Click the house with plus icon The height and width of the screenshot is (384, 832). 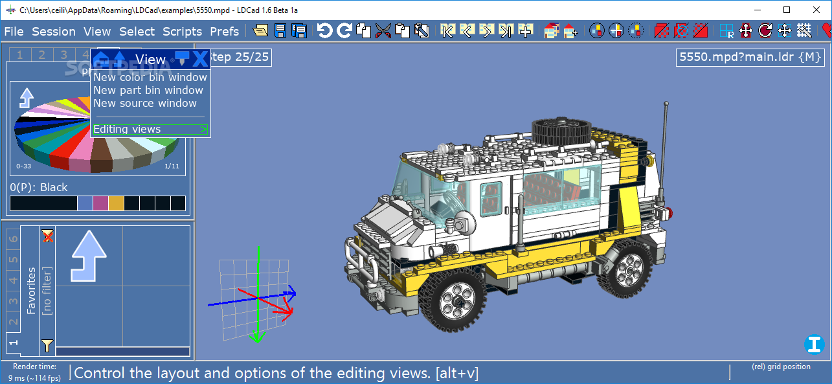click(570, 30)
